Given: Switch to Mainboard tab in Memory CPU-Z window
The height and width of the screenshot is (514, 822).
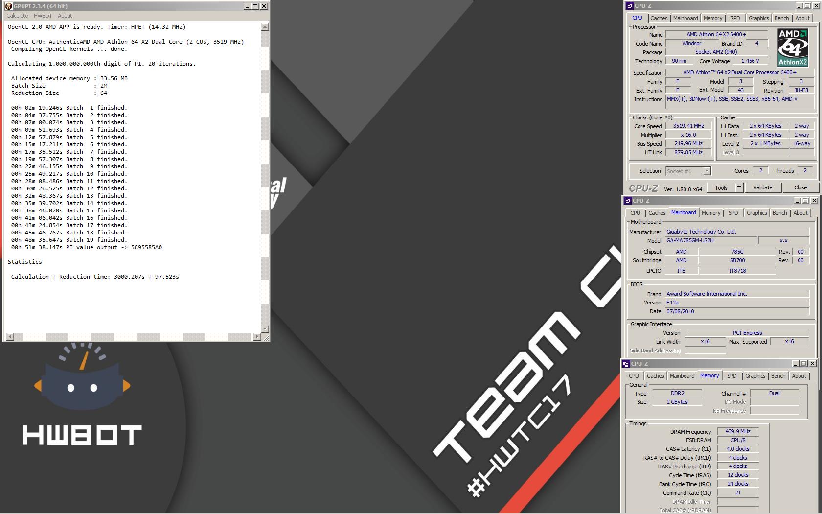Looking at the screenshot, I should [682, 376].
